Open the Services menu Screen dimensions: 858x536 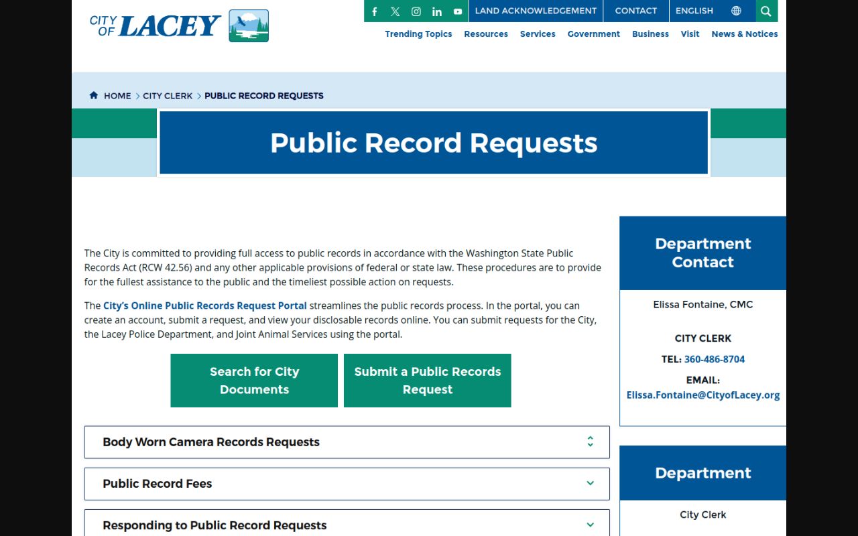point(538,34)
